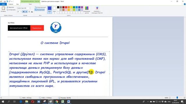The width and height of the screenshot is (186, 104).
Task: Cut selection with the Вырезать button
Action: (10, 7)
